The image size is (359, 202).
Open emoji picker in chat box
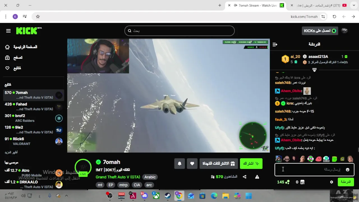(x=348, y=169)
